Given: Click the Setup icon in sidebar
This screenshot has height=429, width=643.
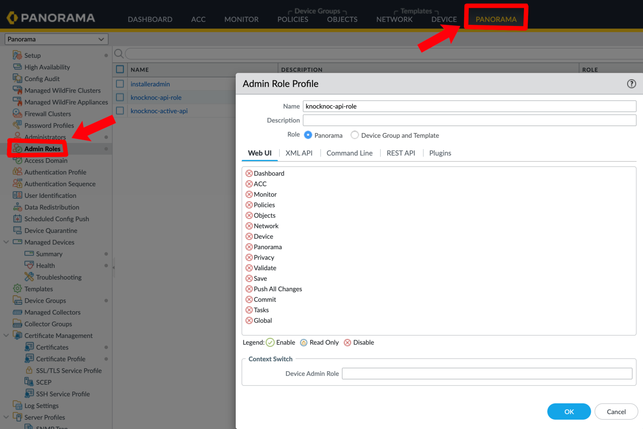Looking at the screenshot, I should (x=17, y=55).
